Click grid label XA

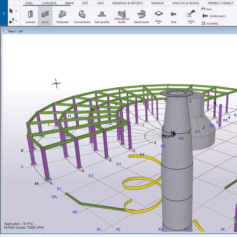point(54,197)
